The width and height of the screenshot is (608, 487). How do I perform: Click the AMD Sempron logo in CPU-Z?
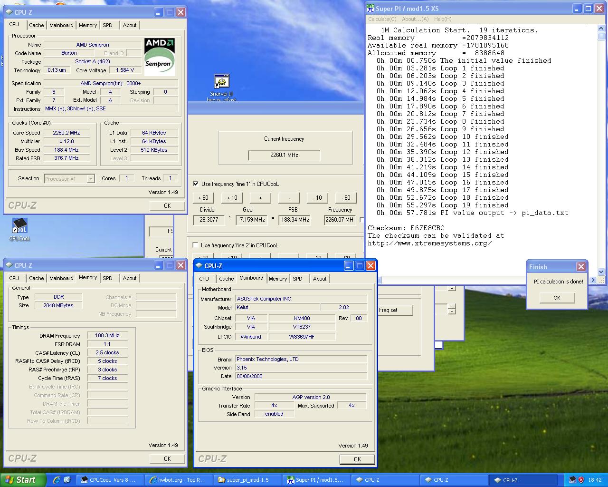(160, 57)
